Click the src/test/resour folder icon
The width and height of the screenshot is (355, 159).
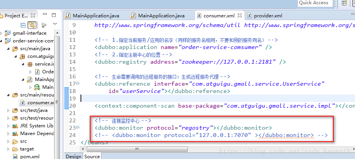point(15,118)
